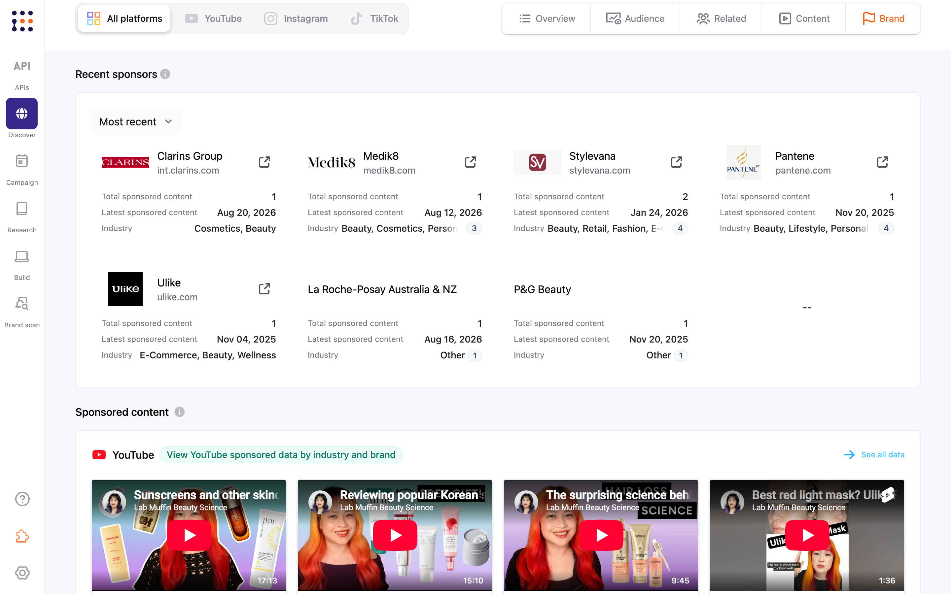Open the Overview tab
The height and width of the screenshot is (594, 951).
pos(546,18)
